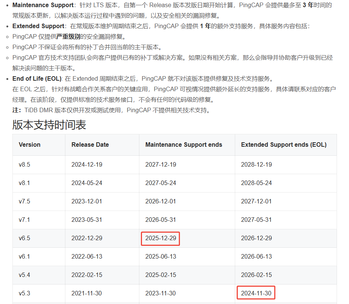Click EOL date 2026-02-15
The height and width of the screenshot is (304, 349).
coord(257,275)
